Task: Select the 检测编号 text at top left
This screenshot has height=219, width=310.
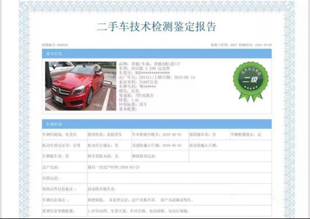Action: pos(55,45)
